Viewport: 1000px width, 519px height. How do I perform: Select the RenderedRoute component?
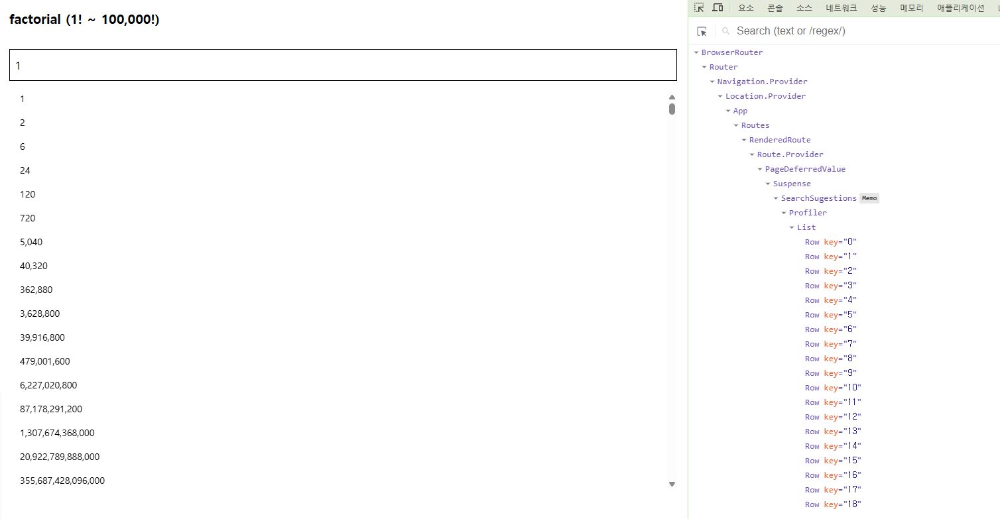pyautogui.click(x=780, y=140)
